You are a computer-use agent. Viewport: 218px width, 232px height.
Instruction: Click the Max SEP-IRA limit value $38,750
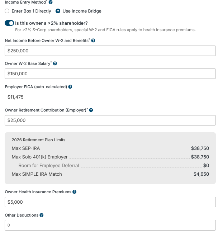[x=200, y=148]
